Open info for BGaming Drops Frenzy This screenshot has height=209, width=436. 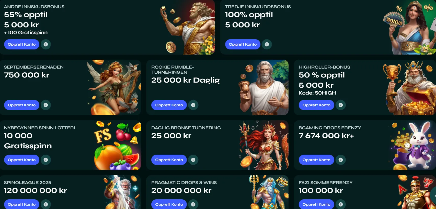[x=341, y=160]
